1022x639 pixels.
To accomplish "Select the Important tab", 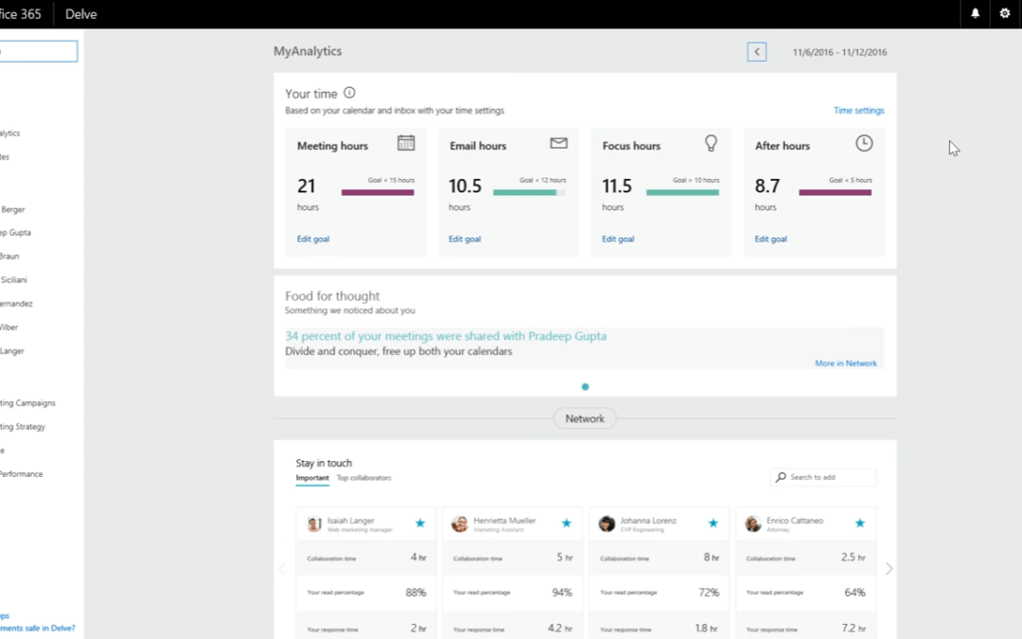I will point(312,478).
